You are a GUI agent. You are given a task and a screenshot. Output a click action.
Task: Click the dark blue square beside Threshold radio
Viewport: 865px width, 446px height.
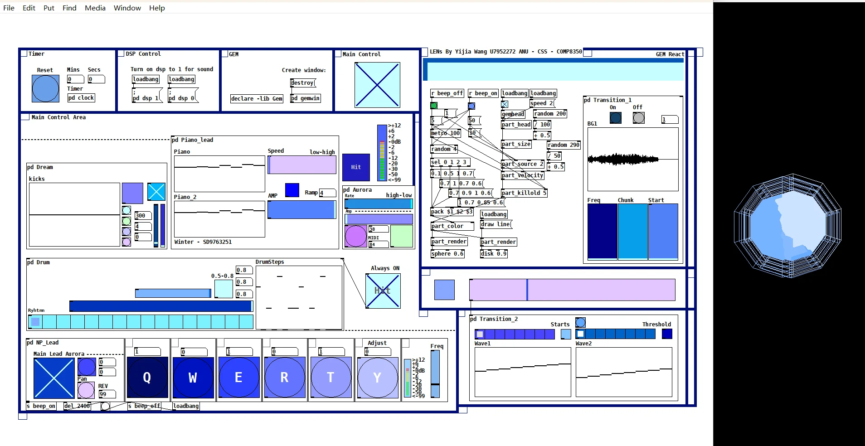pos(667,334)
